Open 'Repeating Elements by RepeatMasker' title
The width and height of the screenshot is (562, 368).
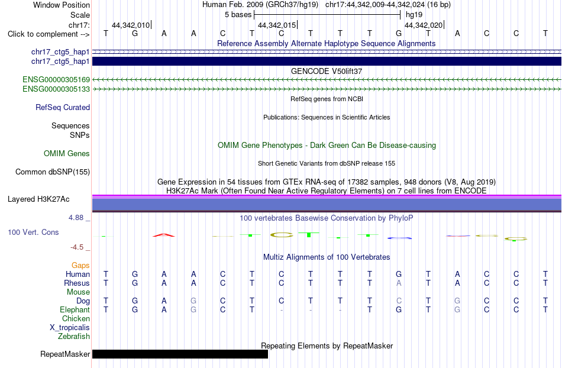(x=327, y=346)
